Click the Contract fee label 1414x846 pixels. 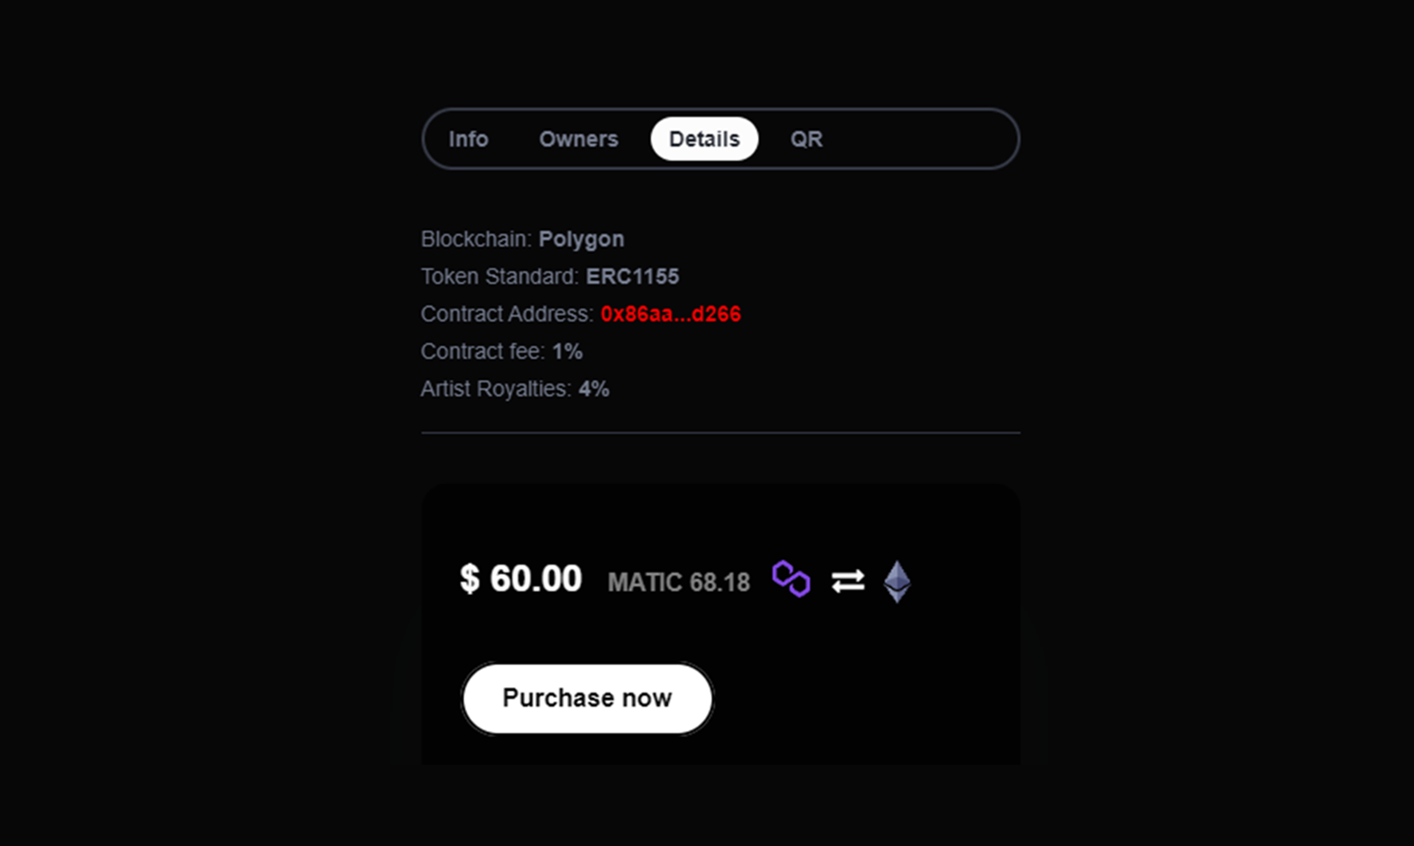(x=482, y=352)
